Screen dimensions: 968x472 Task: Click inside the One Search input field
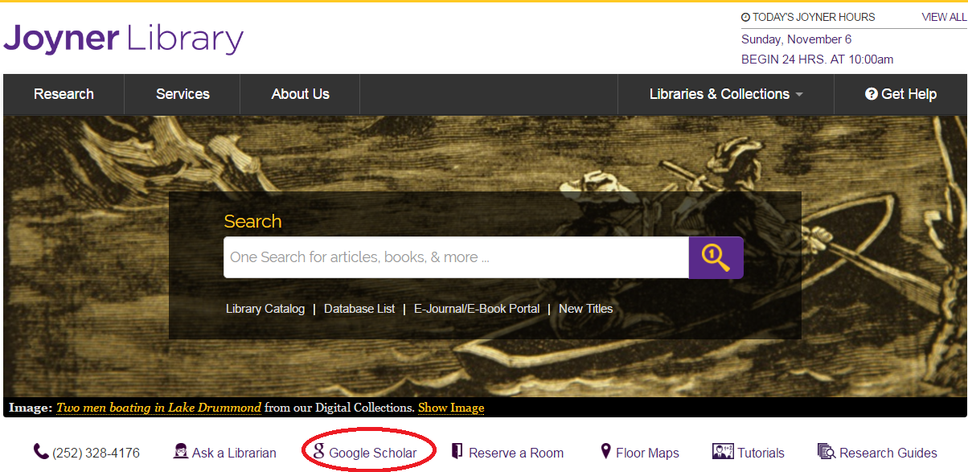[x=450, y=257]
